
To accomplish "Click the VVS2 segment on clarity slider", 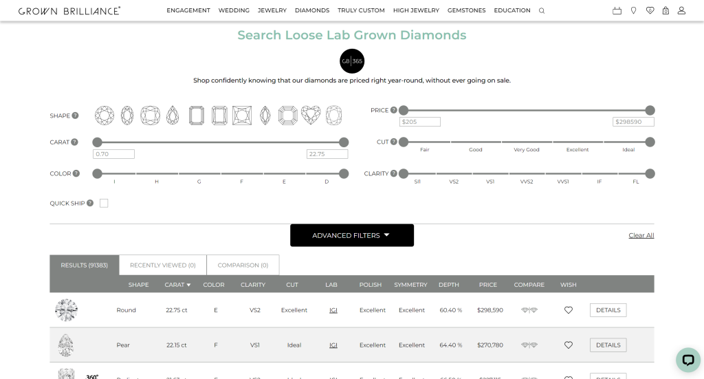I will click(x=527, y=174).
